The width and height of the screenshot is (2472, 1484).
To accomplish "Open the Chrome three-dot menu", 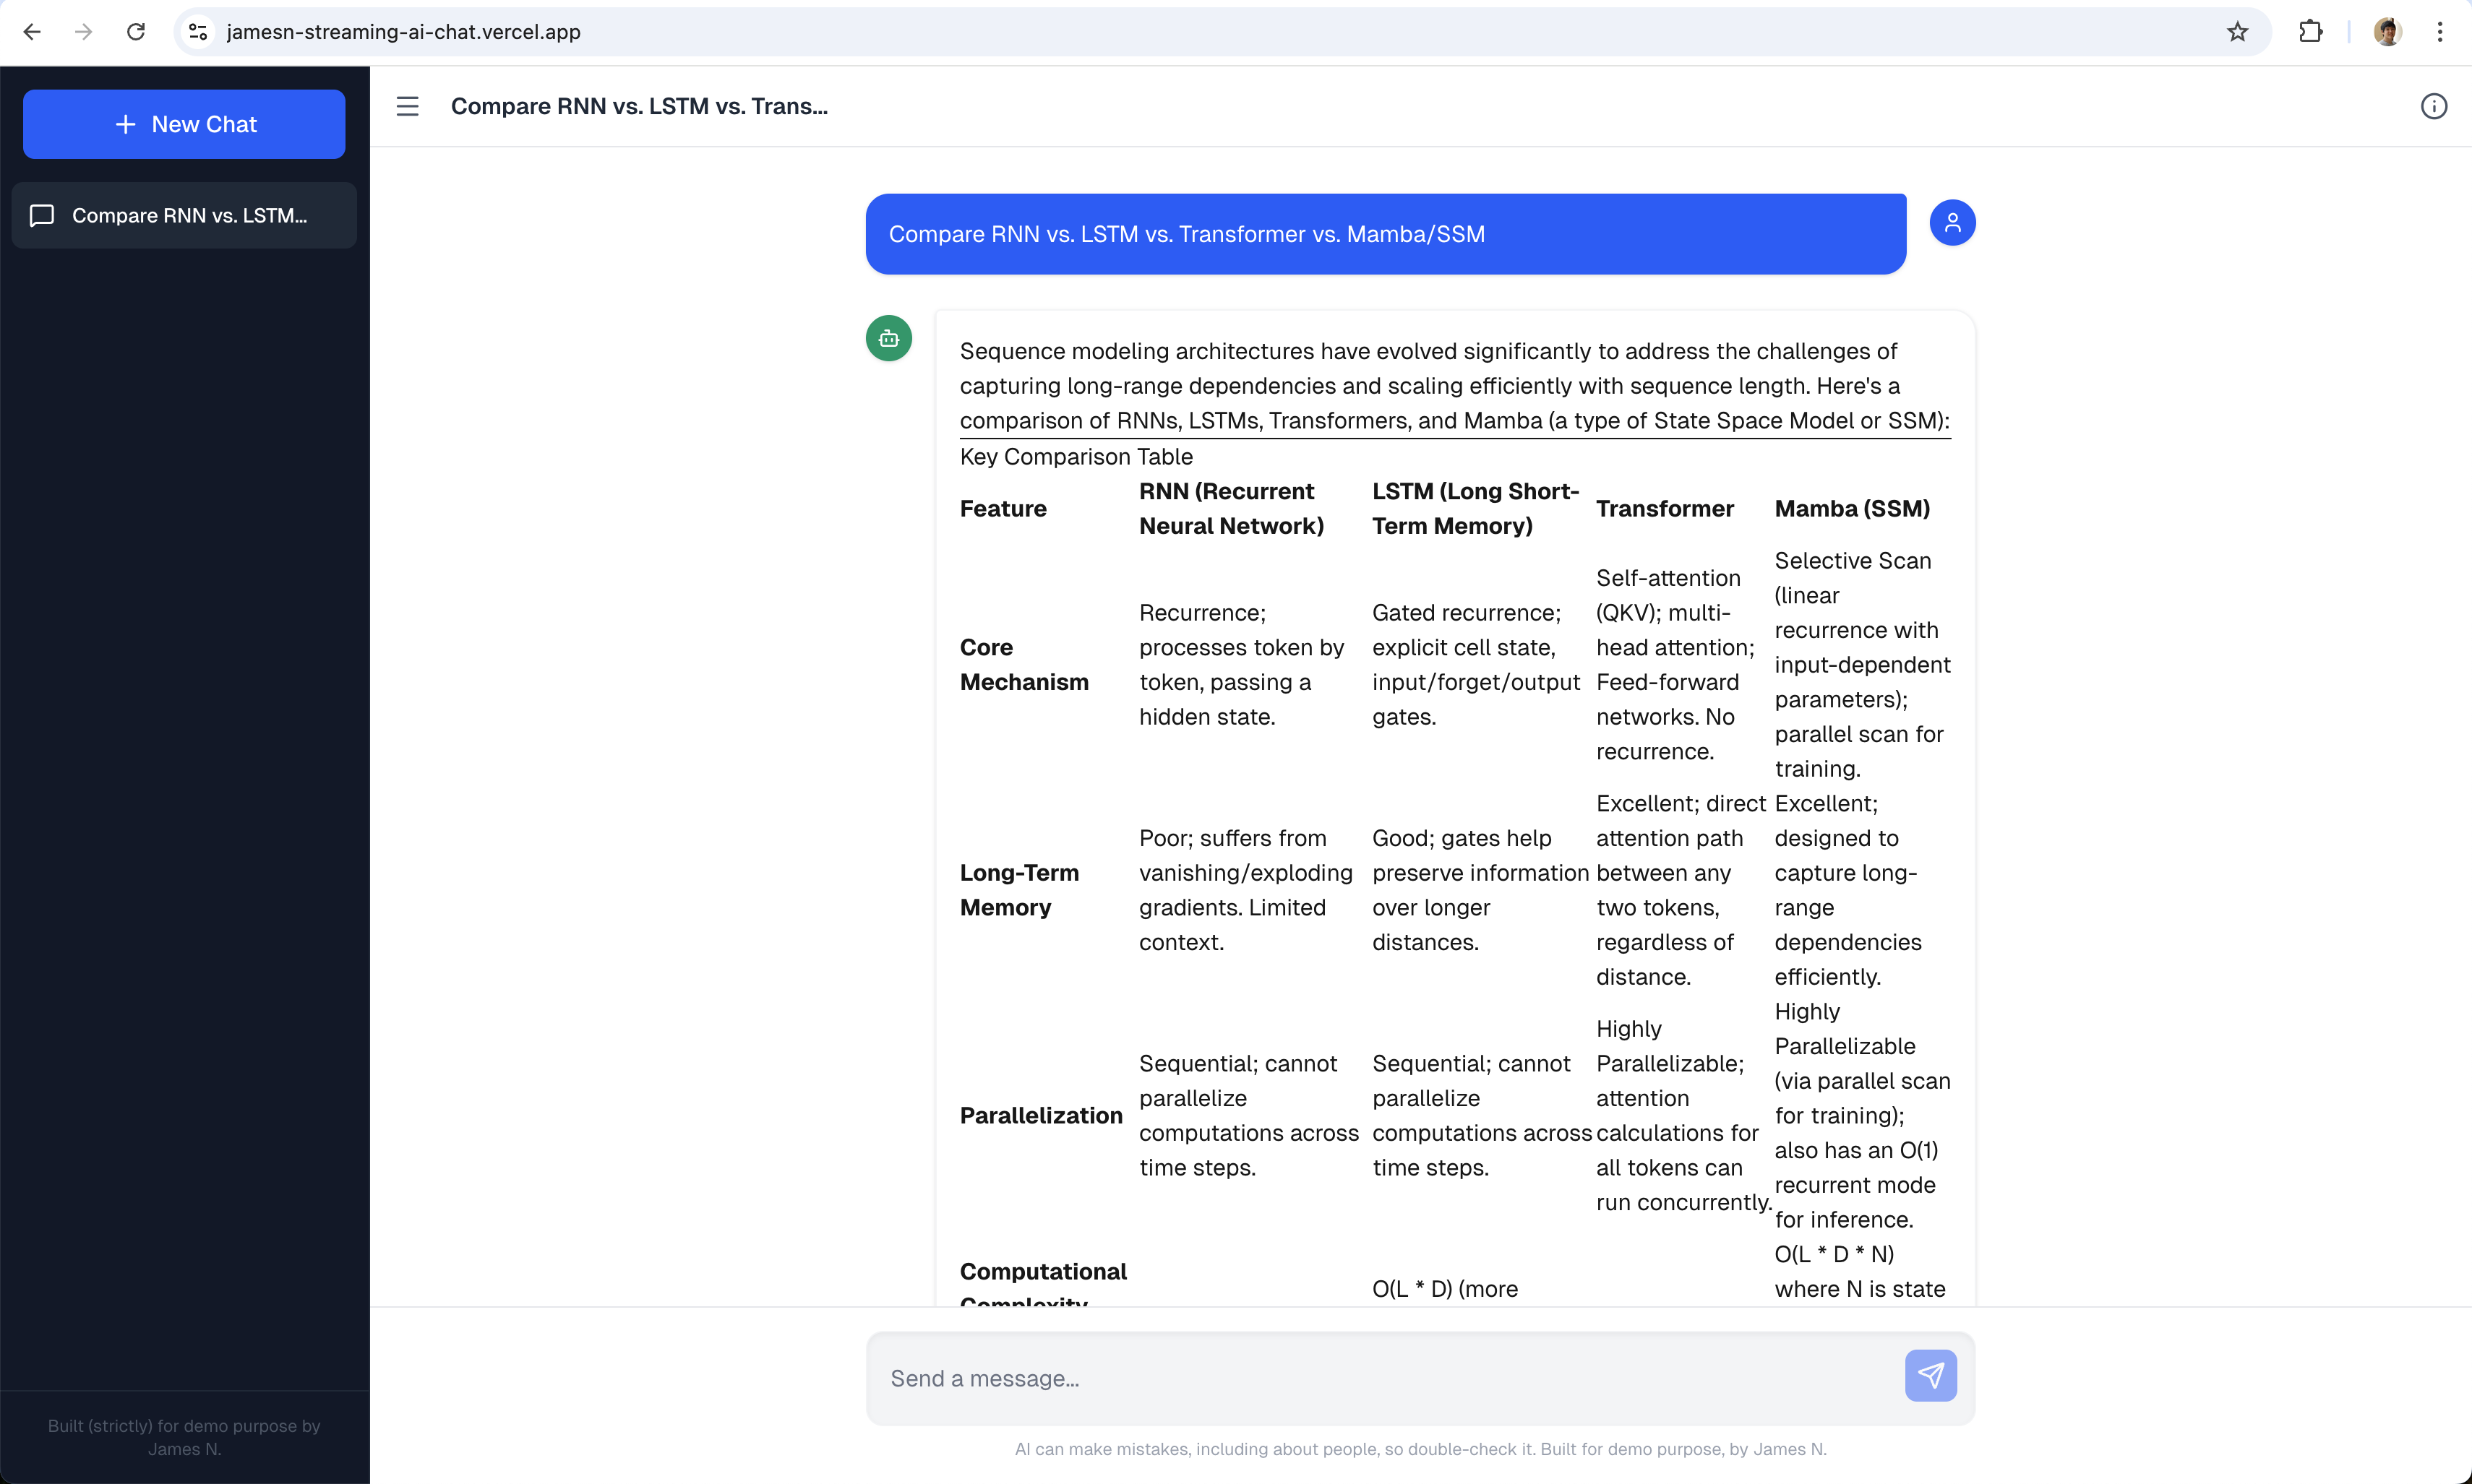I will pyautogui.click(x=2440, y=32).
